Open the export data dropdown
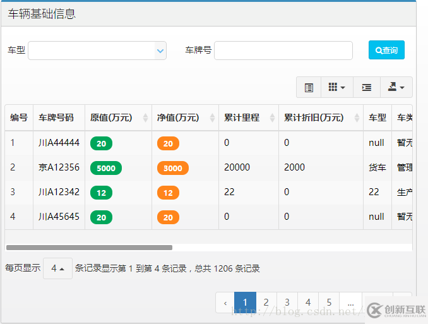This screenshot has height=324, width=428. tap(396, 88)
